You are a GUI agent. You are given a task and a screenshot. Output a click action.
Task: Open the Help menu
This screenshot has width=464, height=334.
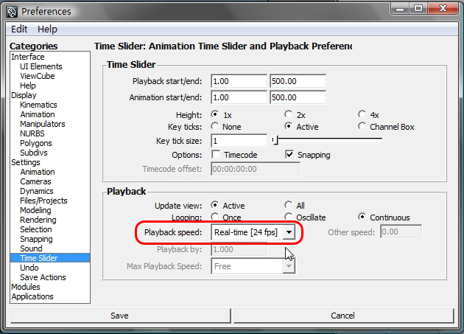(47, 29)
